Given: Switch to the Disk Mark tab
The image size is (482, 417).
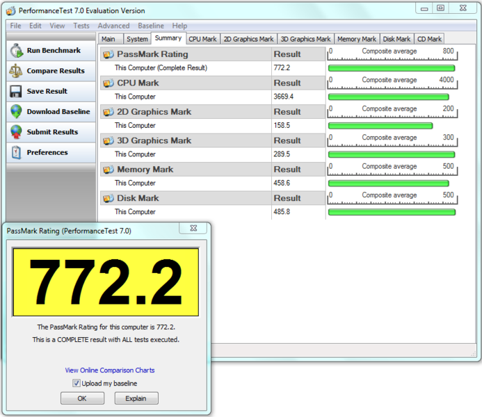Looking at the screenshot, I should point(396,39).
